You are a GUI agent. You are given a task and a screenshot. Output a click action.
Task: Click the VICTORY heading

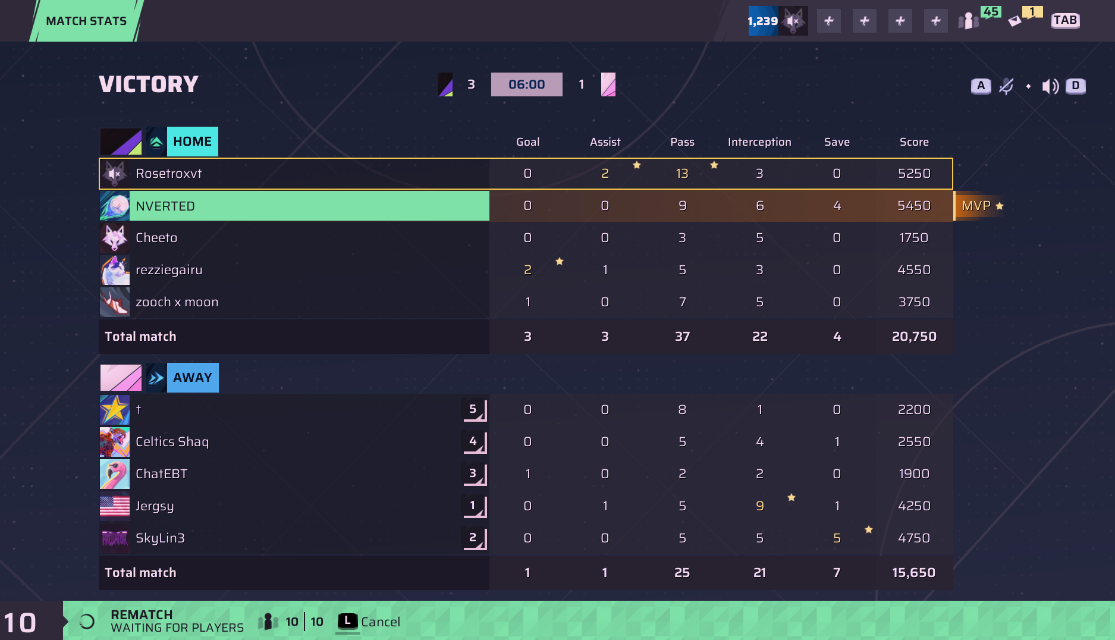pyautogui.click(x=149, y=84)
